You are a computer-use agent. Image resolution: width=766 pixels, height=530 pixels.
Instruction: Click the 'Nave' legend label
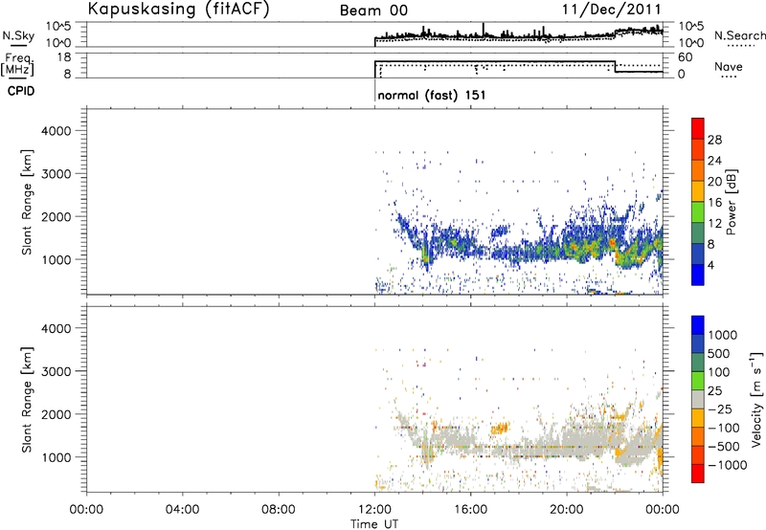729,66
